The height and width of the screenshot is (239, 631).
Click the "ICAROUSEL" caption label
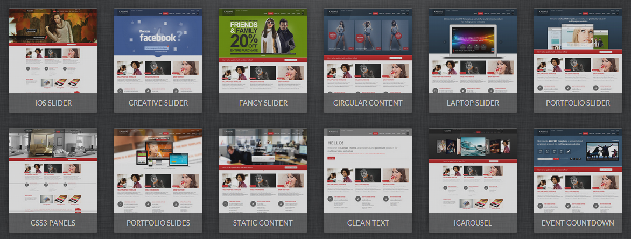473,223
